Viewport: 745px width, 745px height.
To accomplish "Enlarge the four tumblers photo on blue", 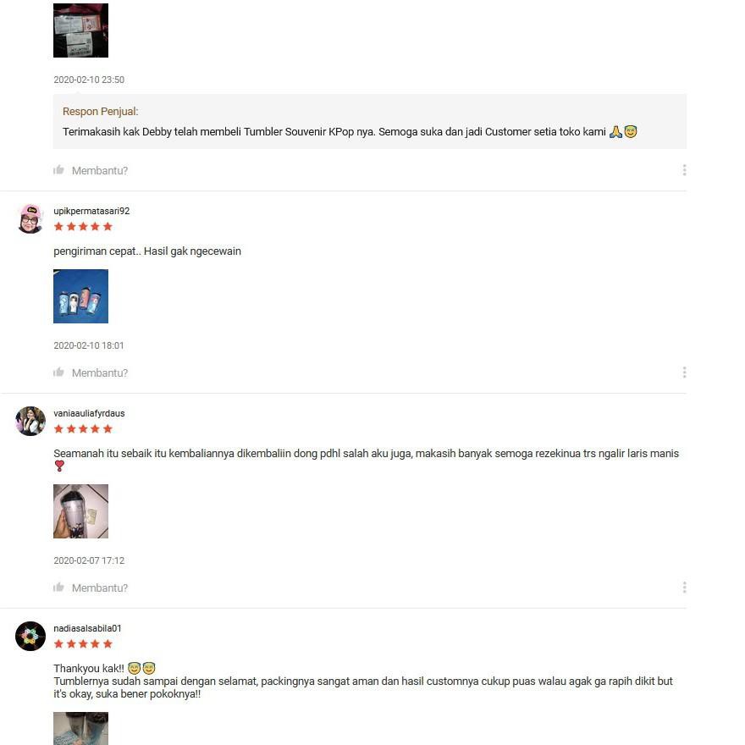I will point(80,296).
